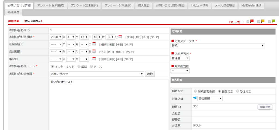Viewport: 279px width, 130px height.
Task: Click the red flag mark icon
Action: (252, 21)
